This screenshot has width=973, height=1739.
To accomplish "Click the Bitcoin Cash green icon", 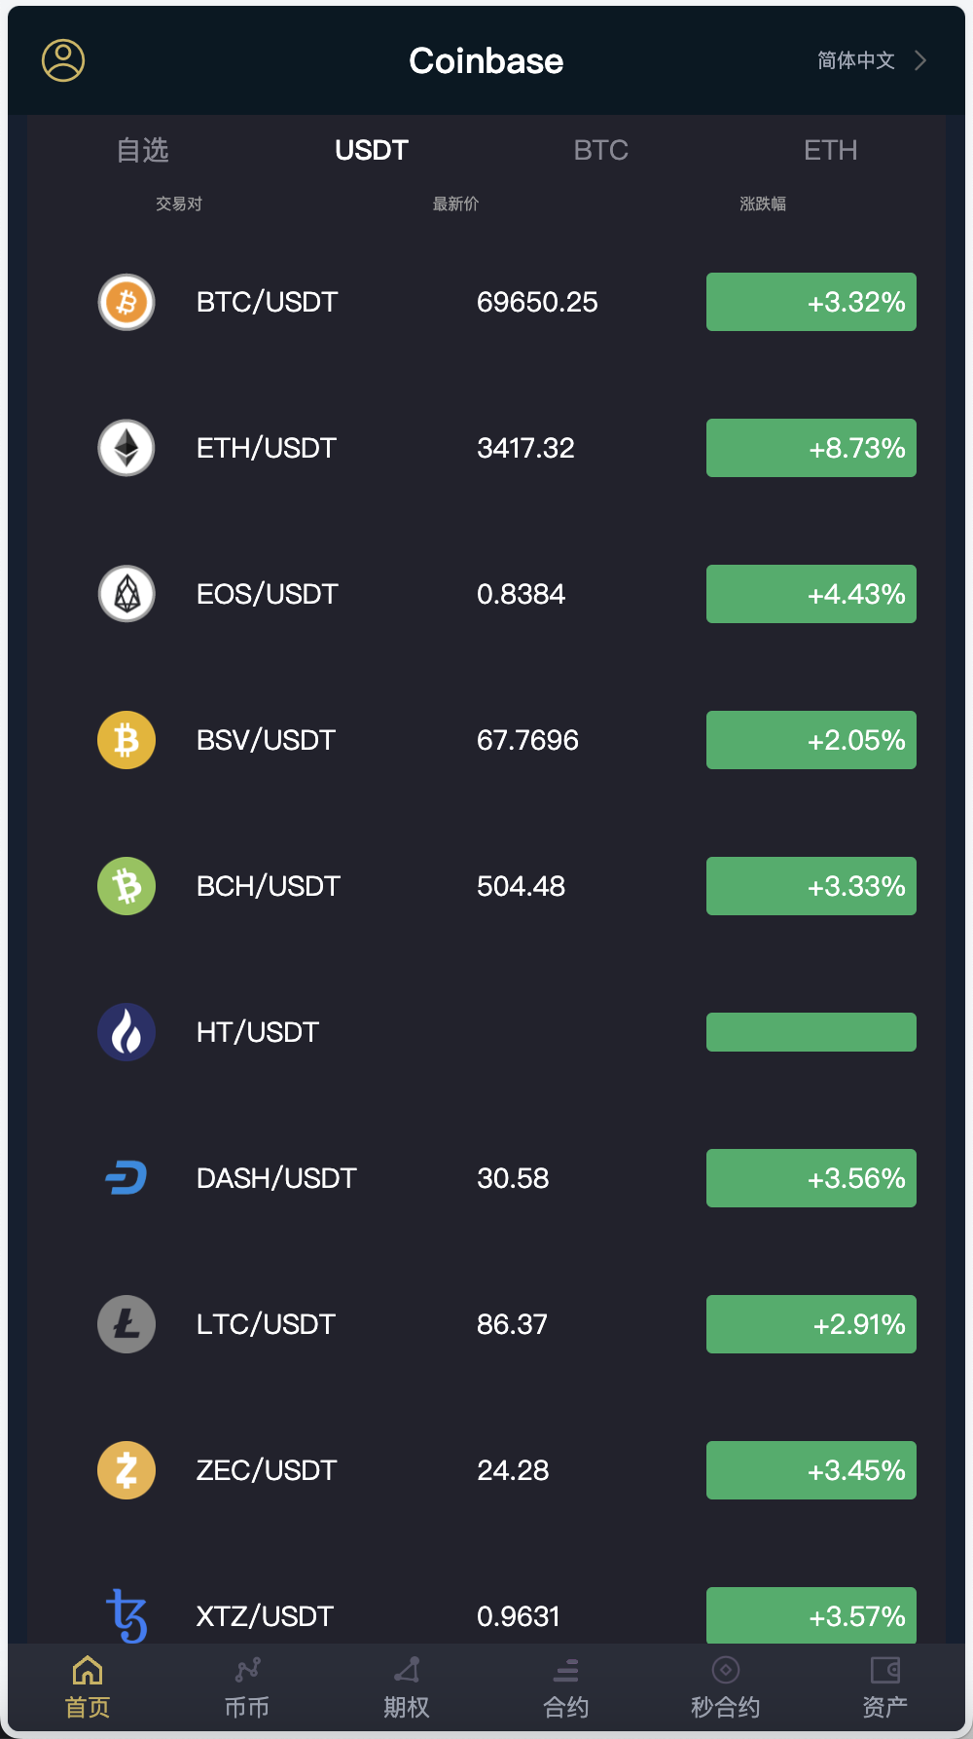I will (x=126, y=886).
